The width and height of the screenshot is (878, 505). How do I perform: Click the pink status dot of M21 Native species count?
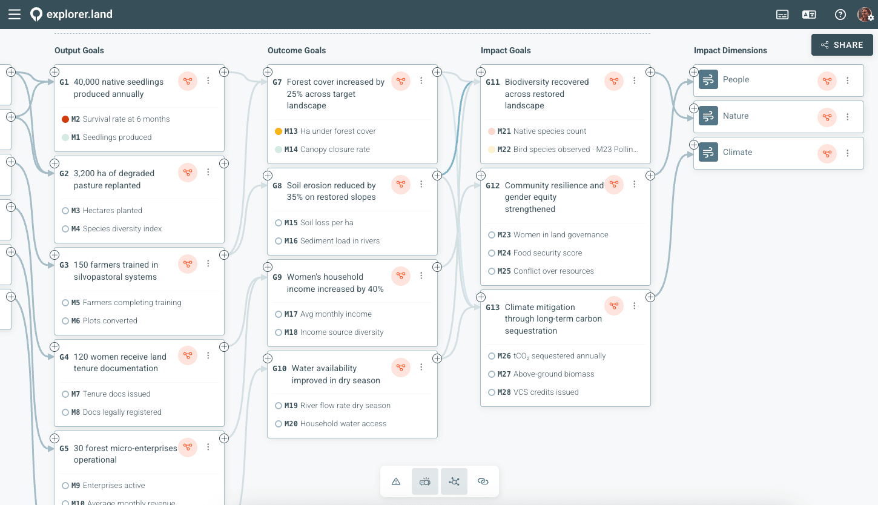492,131
